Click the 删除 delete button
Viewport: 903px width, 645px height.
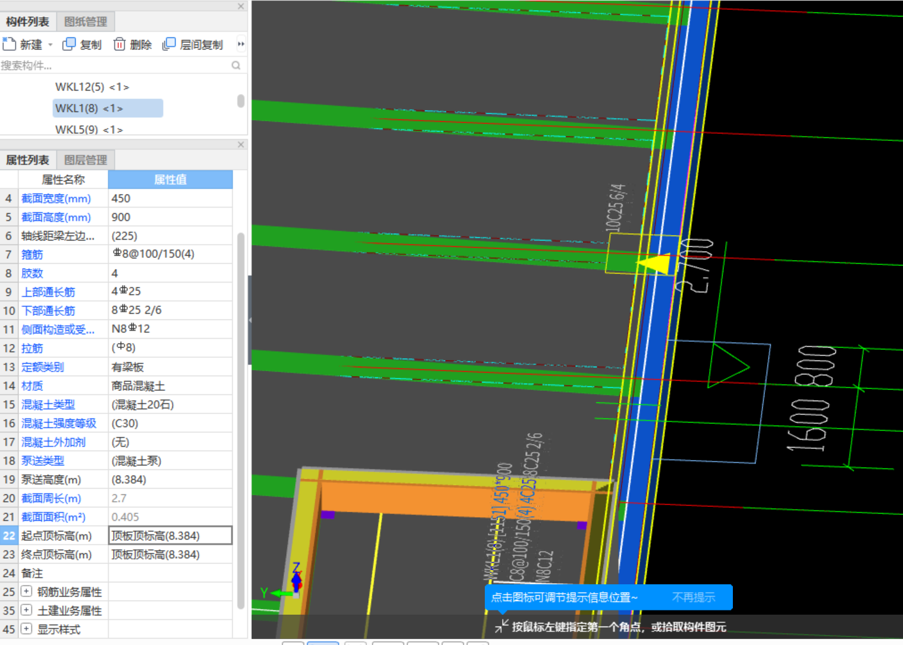coord(132,45)
